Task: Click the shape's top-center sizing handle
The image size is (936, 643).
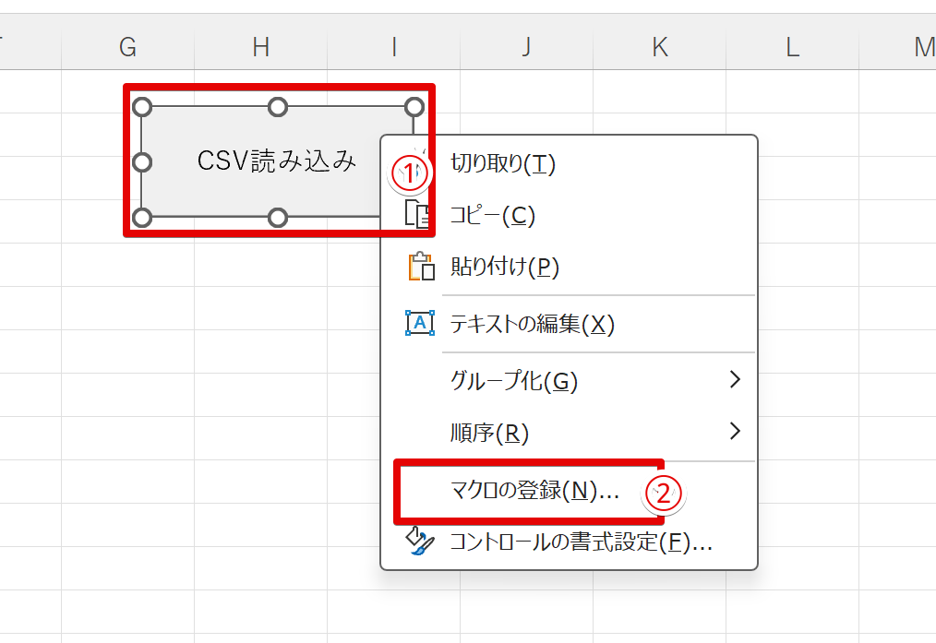Action: [278, 107]
